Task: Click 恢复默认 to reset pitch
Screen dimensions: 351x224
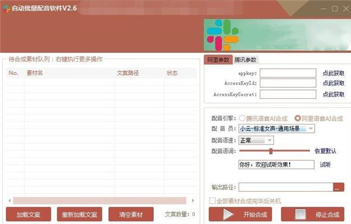Action: [x=325, y=151]
